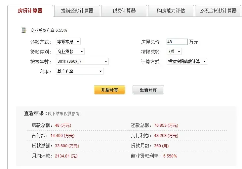This screenshot has width=242, height=169.
Task: Go to the 购房能力评估 tab
Action: click(x=171, y=11)
